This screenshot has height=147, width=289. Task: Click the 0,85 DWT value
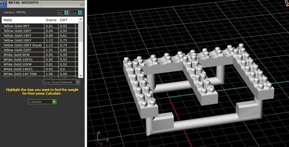click(63, 50)
